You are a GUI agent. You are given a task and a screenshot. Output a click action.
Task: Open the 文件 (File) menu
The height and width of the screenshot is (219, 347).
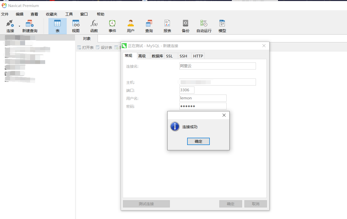(5, 14)
